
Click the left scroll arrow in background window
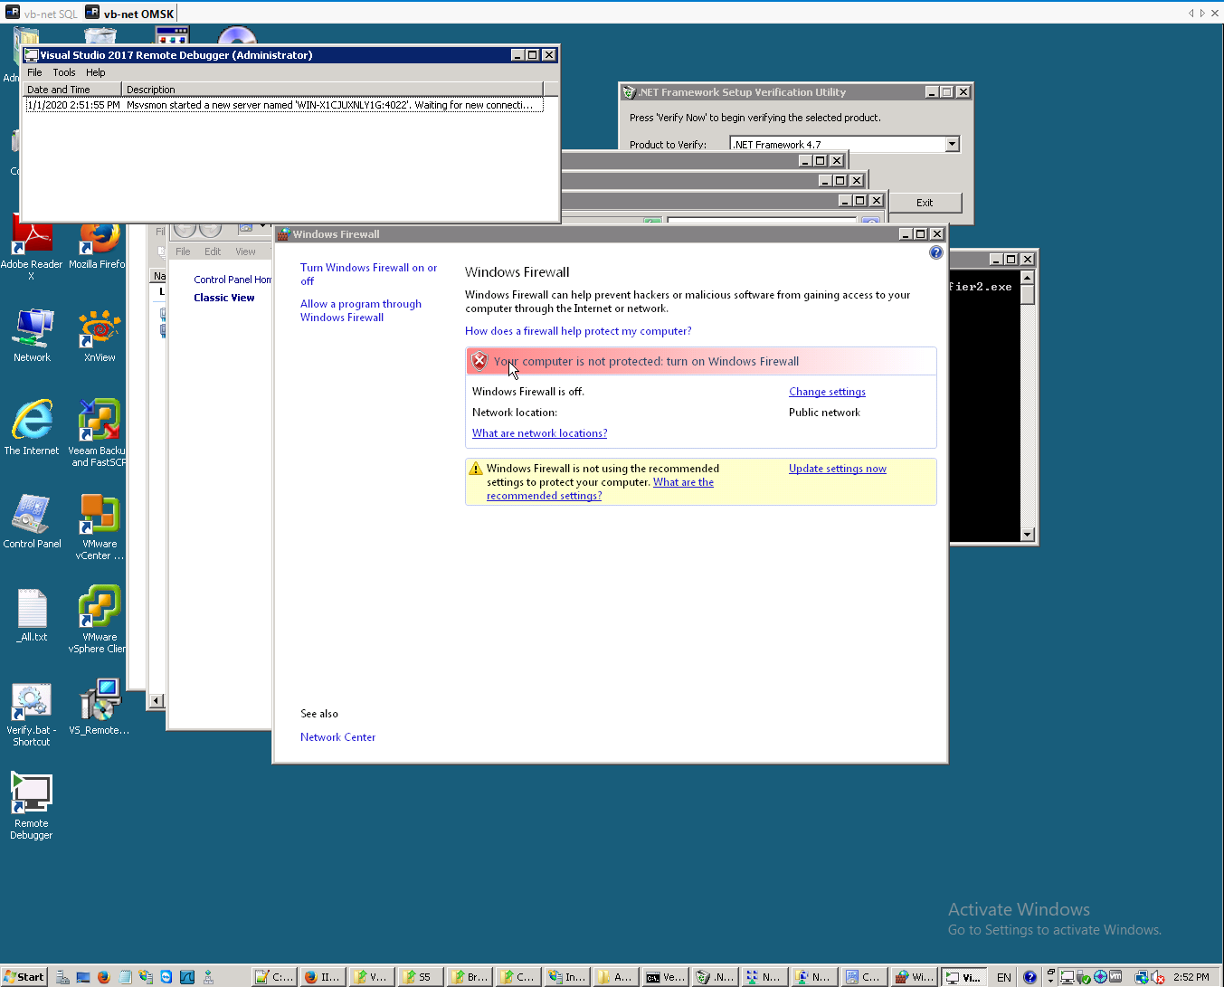157,700
